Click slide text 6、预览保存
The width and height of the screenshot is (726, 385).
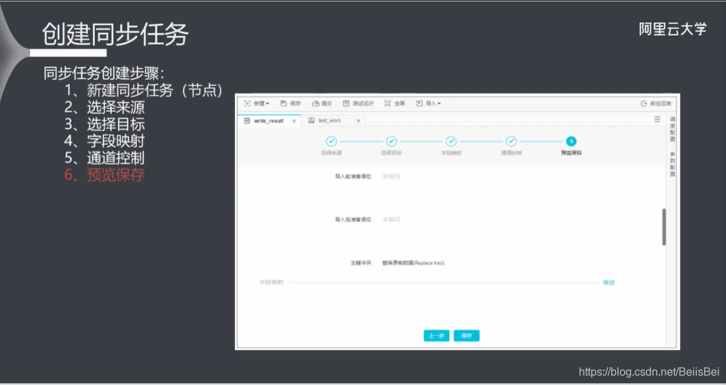[104, 175]
